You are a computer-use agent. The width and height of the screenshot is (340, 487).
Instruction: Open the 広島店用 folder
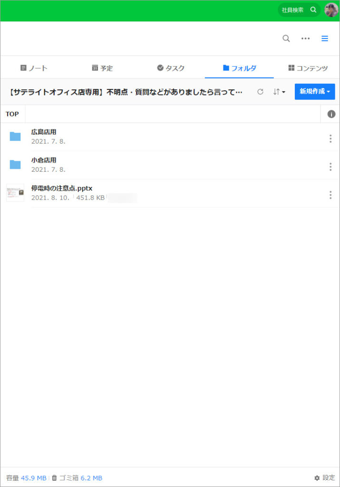pyautogui.click(x=44, y=132)
